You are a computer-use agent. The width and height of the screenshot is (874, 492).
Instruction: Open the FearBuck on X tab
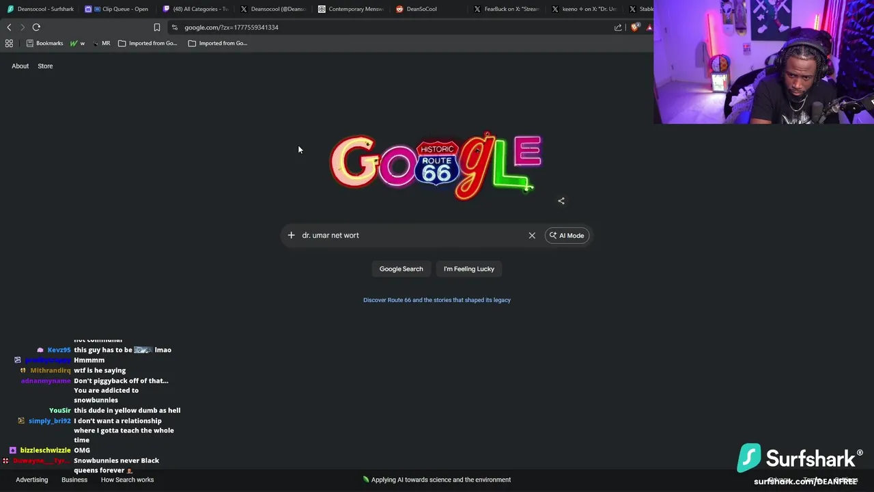(507, 9)
